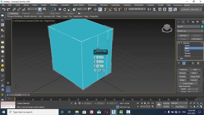Toggle Layer Explorer icon
This screenshot has height=115, width=204.
tap(164, 9)
